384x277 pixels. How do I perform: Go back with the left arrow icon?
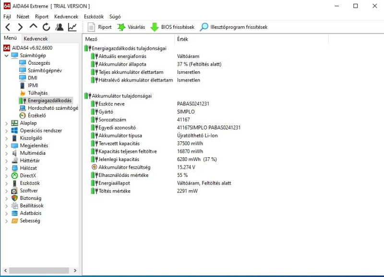pos(8,27)
